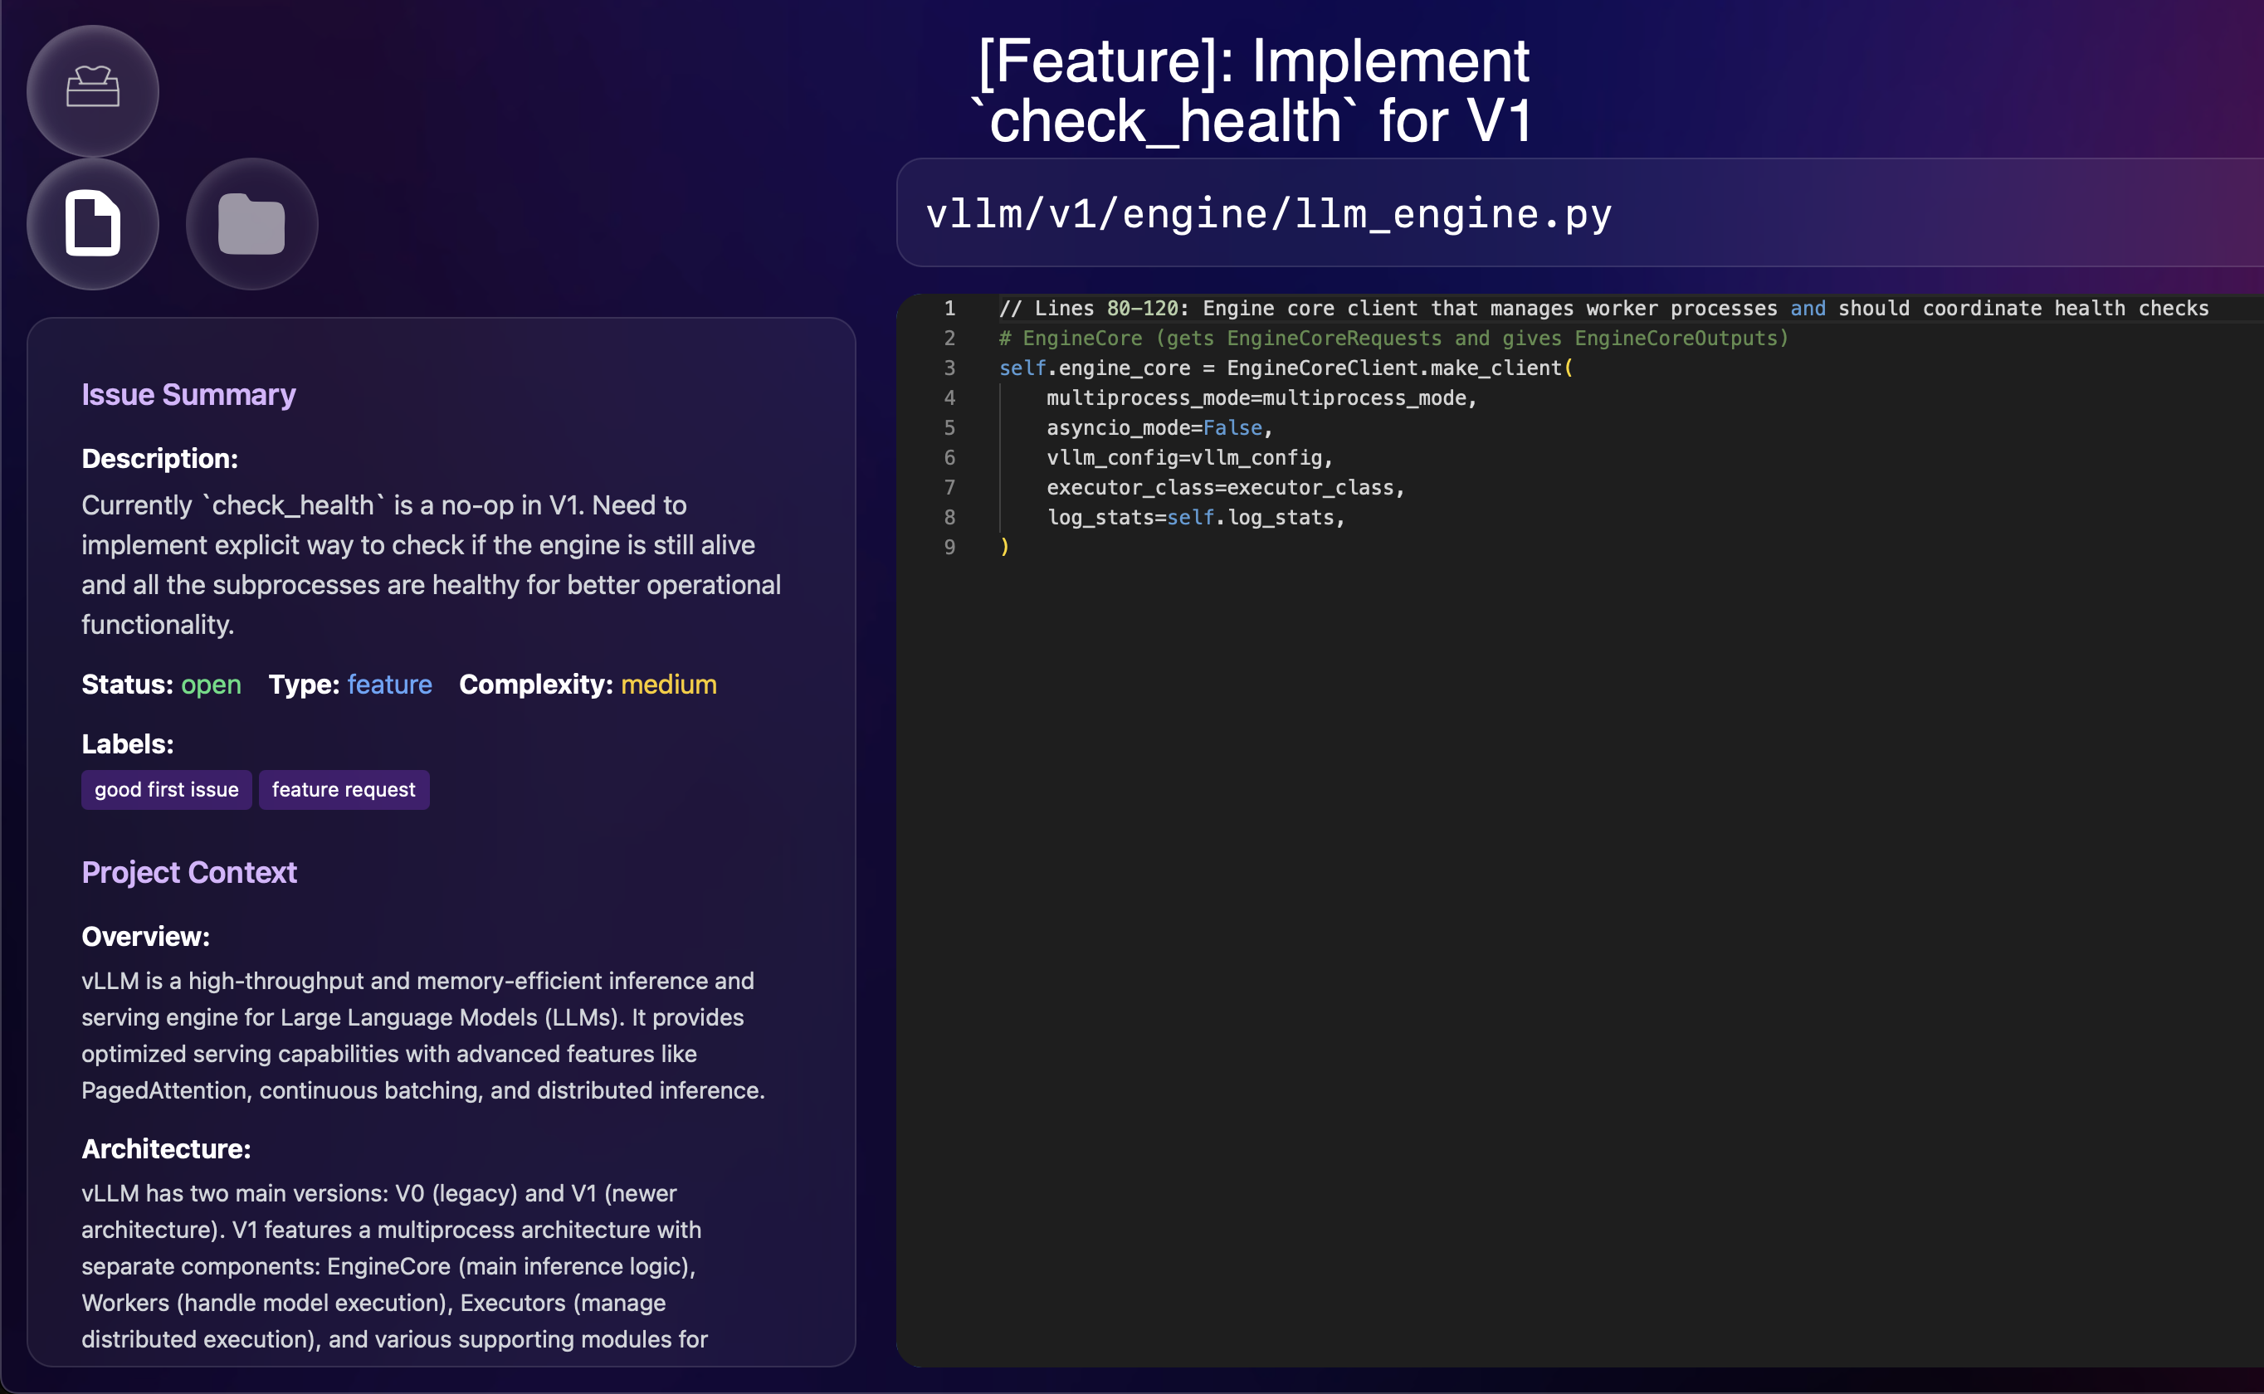Click the 'good first issue' label
This screenshot has width=2264, height=1394.
[x=166, y=789]
